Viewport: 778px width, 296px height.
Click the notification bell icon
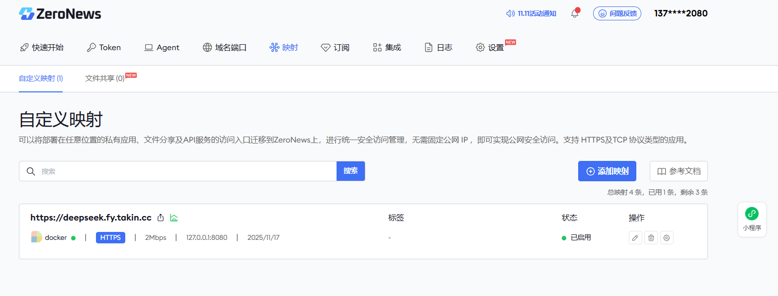(575, 13)
